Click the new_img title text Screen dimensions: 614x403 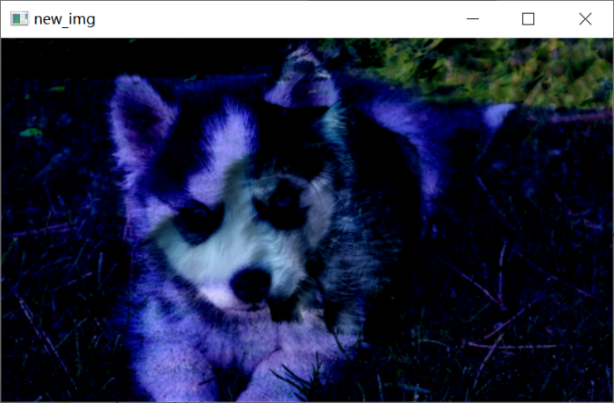pyautogui.click(x=64, y=19)
